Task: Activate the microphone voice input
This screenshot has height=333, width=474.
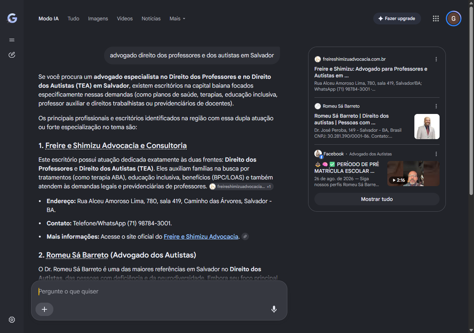Action: (x=274, y=309)
